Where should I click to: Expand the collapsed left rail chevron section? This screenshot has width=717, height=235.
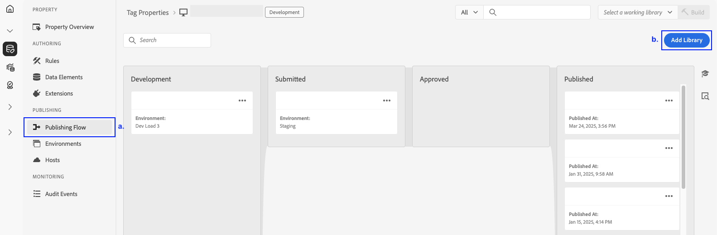[x=10, y=107]
